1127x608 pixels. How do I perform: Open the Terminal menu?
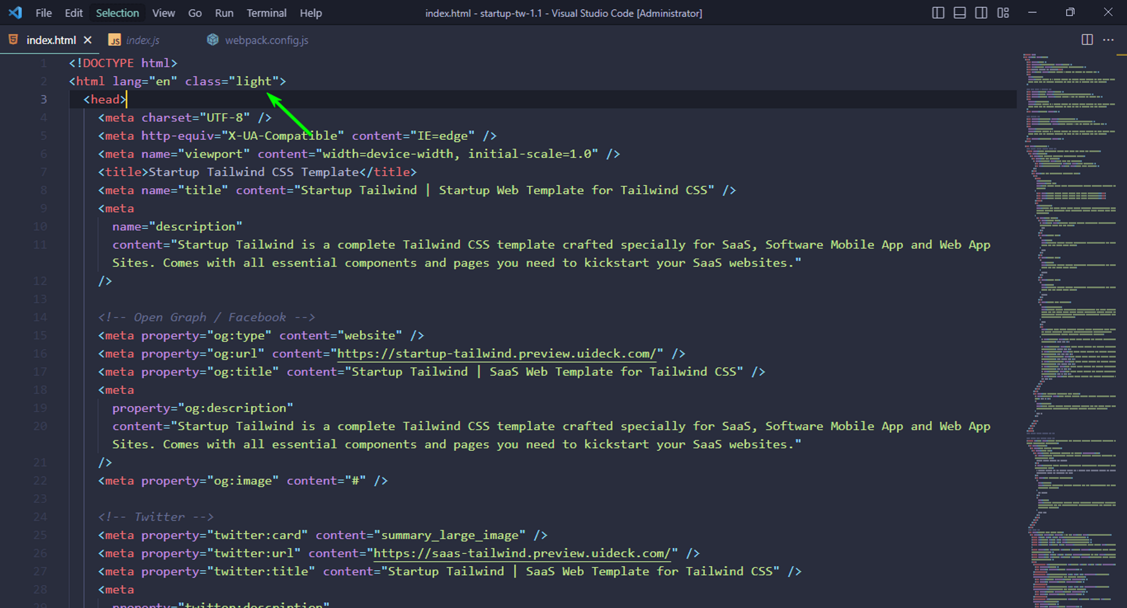(x=266, y=12)
